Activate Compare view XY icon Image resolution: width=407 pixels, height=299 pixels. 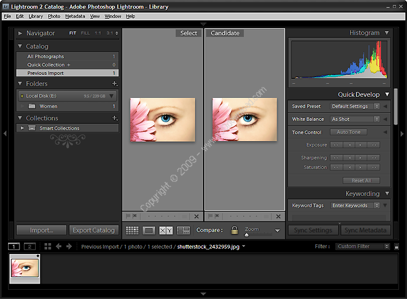(x=166, y=230)
